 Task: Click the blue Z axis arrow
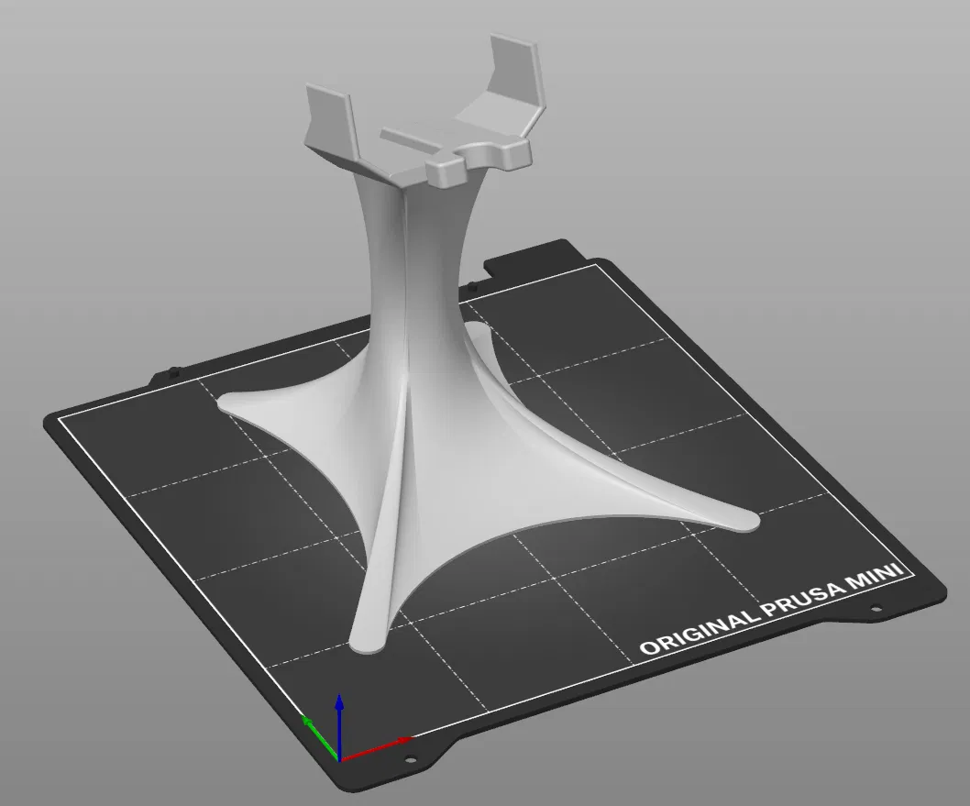point(339,726)
